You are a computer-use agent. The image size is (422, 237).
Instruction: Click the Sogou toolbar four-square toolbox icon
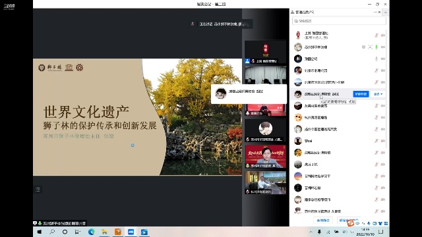click(x=386, y=223)
